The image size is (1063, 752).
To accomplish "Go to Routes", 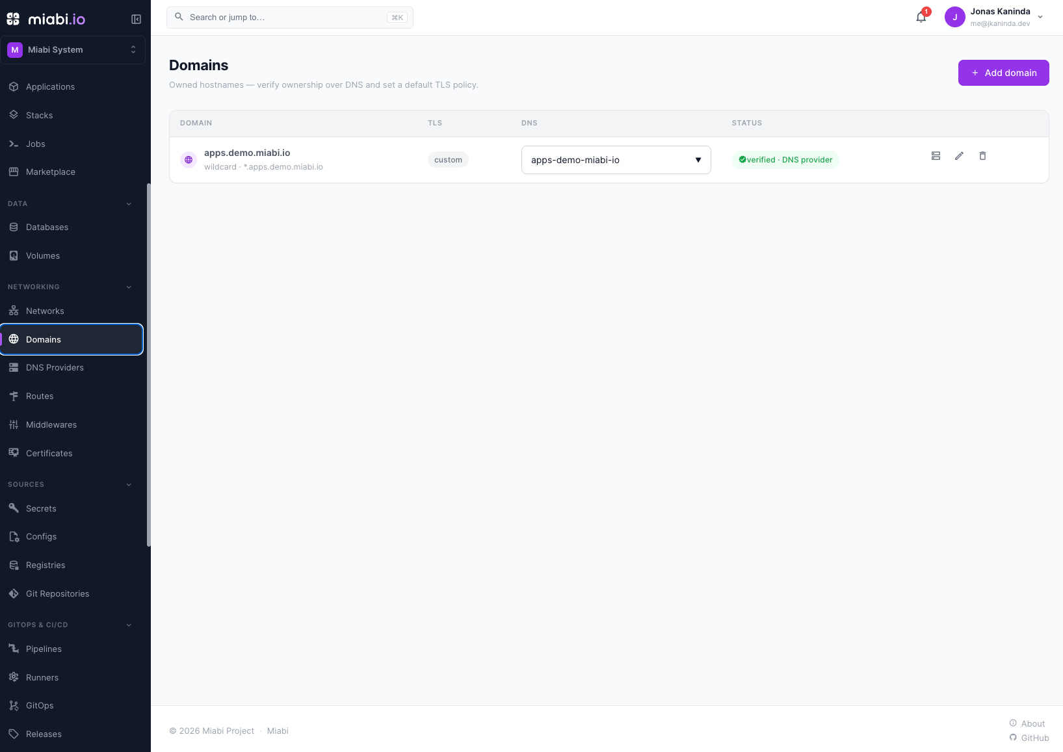I will point(72,396).
